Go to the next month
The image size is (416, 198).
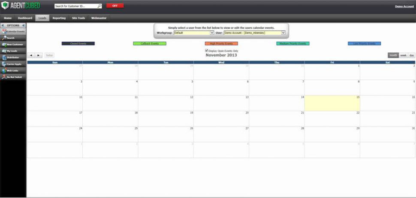coord(39,55)
